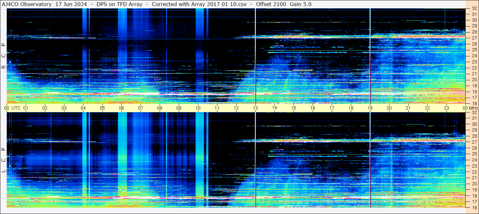Click the 13 hour mark on UTC axis
Image resolution: width=479 pixels, height=214 pixels.
pyautogui.click(x=255, y=108)
